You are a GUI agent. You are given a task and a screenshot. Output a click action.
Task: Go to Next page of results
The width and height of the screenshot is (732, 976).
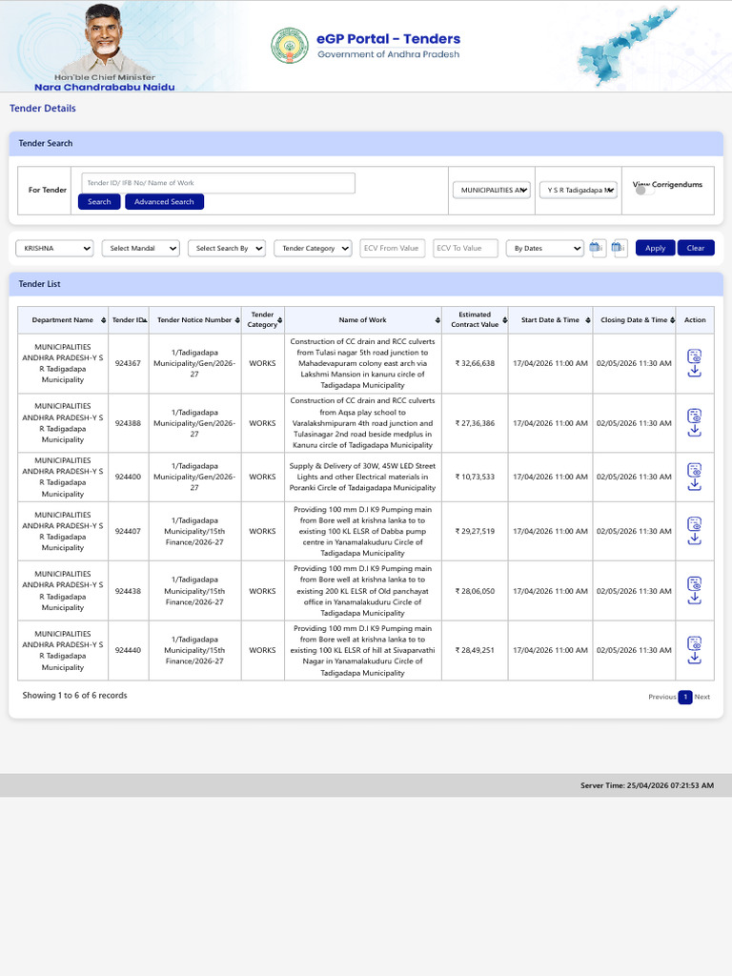(x=702, y=697)
